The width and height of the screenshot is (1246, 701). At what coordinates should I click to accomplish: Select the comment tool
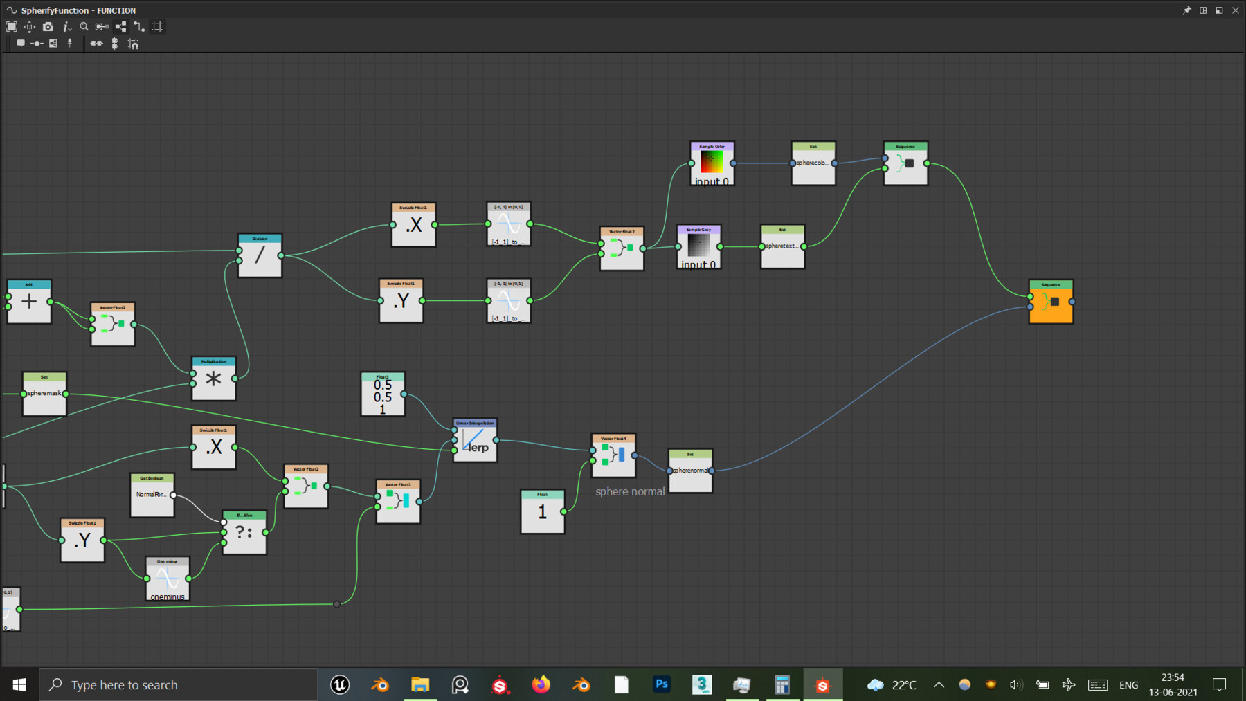21,43
